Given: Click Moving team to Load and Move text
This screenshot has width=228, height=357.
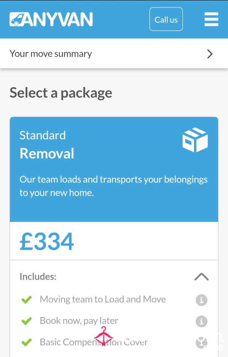Looking at the screenshot, I should tap(103, 299).
